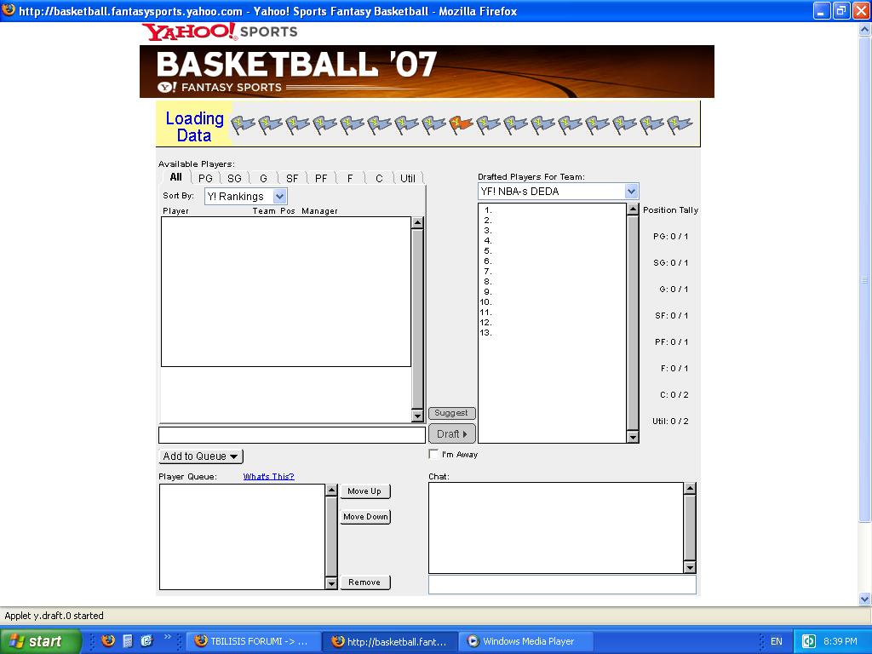The height and width of the screenshot is (654, 872).
Task: Click the EN language indicator
Action: click(x=776, y=641)
